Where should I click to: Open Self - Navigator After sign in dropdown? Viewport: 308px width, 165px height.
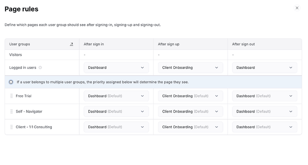tap(117, 111)
